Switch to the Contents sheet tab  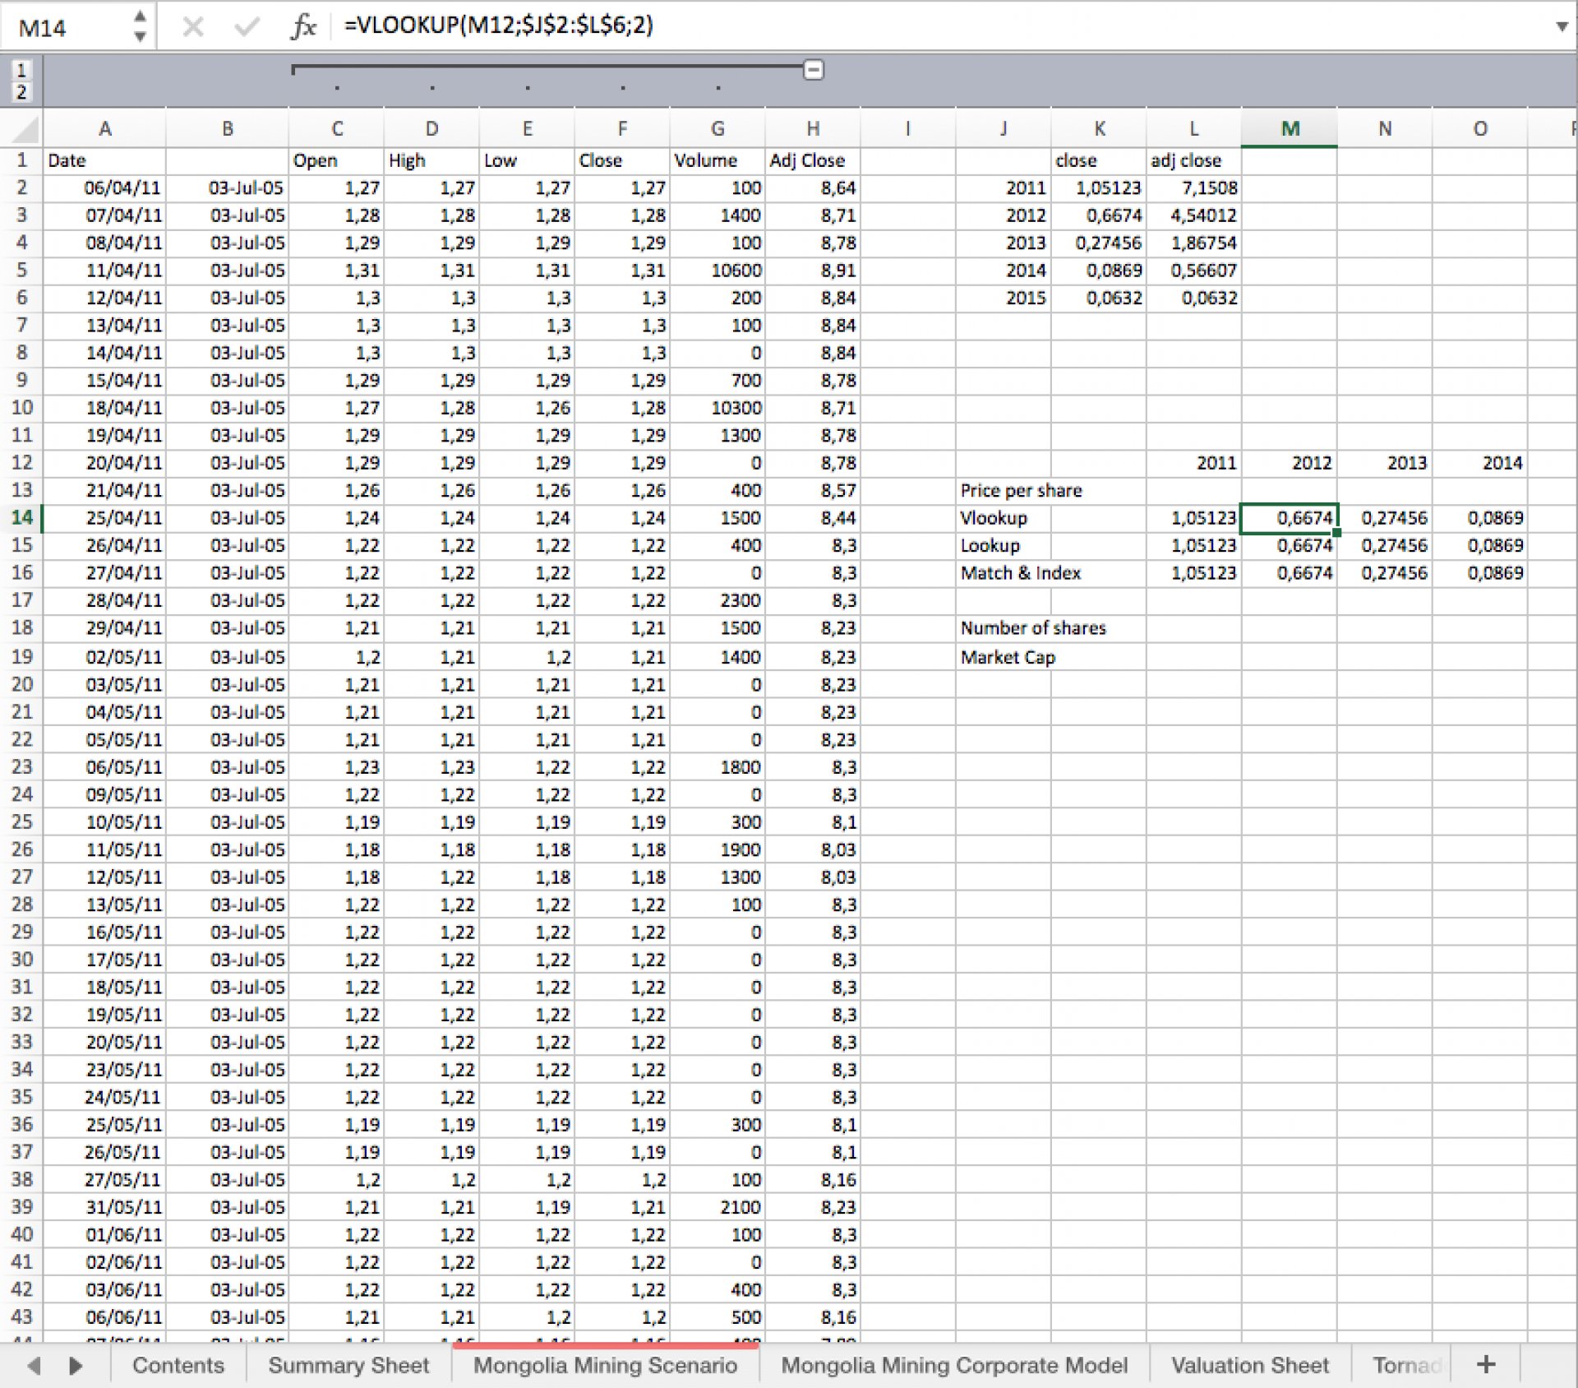178,1365
